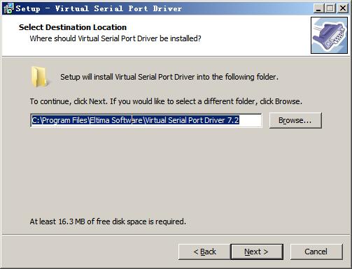Click the "To continue, click Next" instruction text
The width and height of the screenshot is (352, 269).
coord(166,101)
